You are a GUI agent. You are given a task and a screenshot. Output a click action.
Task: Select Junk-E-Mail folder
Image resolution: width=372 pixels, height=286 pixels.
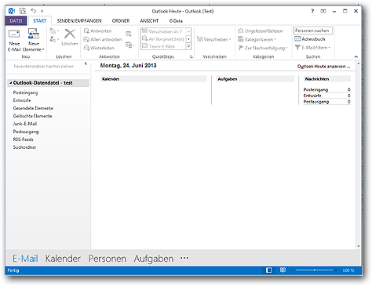tap(25, 124)
